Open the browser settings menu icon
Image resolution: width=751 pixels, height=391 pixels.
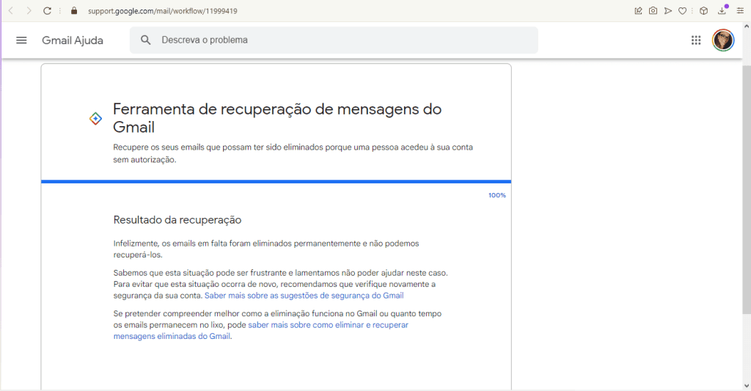click(x=740, y=10)
